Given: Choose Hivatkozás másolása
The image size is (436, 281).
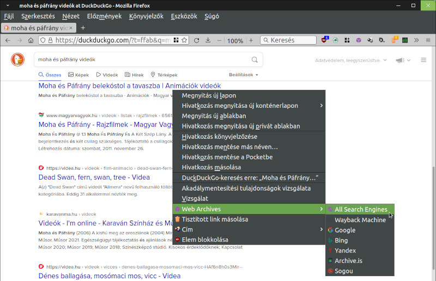Looking at the screenshot, I should [249, 167].
